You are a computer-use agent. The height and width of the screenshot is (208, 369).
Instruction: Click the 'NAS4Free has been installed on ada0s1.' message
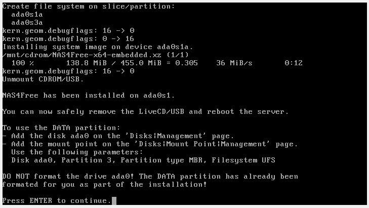pos(89,96)
